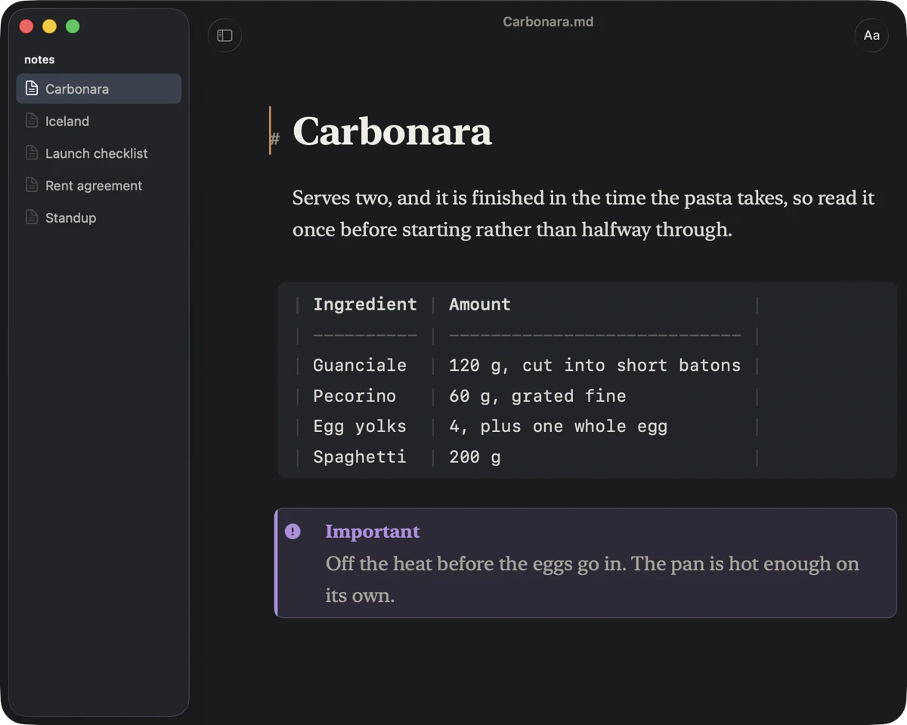
Task: Open the Aa typography settings
Action: 871,35
